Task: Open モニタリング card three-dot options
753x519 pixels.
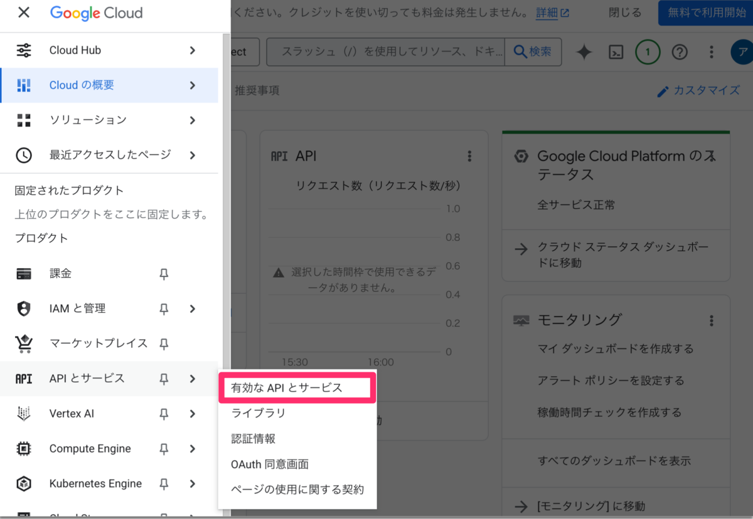Action: click(712, 321)
